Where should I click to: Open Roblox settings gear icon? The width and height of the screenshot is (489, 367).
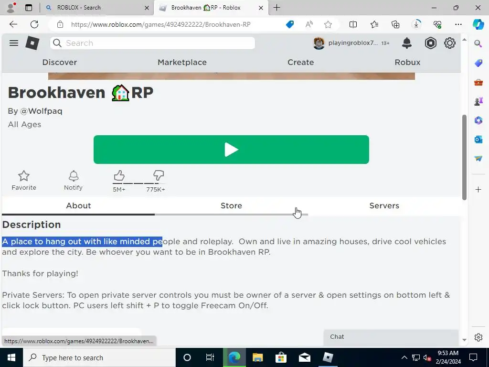tap(449, 43)
